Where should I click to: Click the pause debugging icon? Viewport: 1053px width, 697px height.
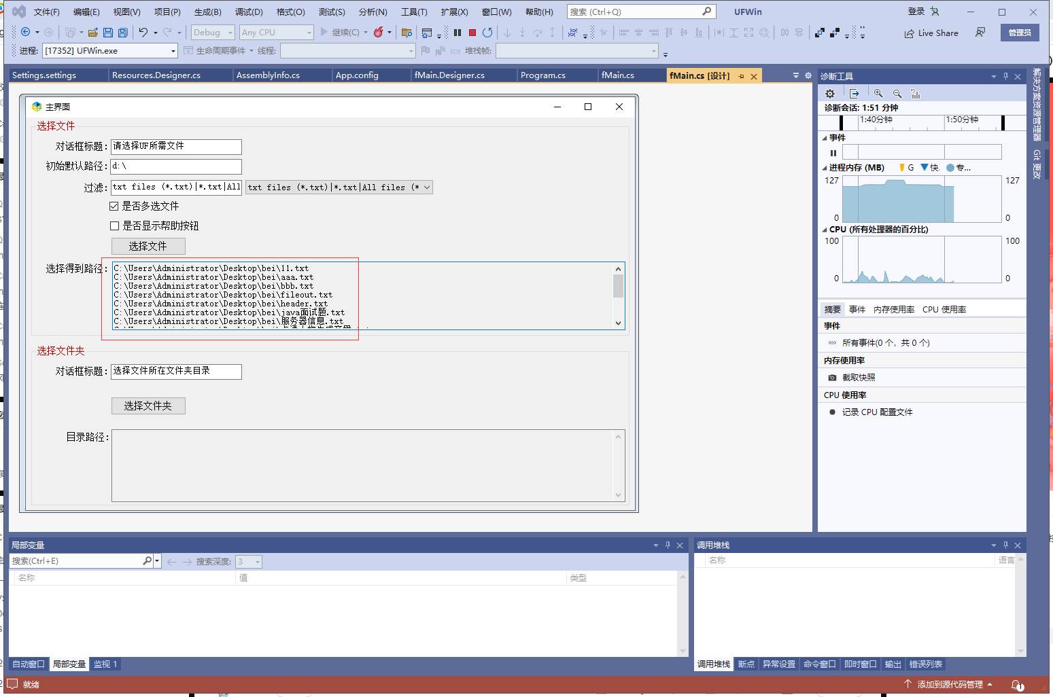click(x=458, y=32)
